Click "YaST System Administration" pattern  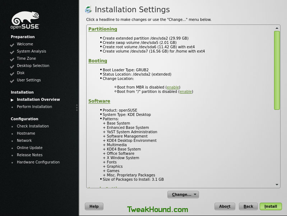pos(132,132)
